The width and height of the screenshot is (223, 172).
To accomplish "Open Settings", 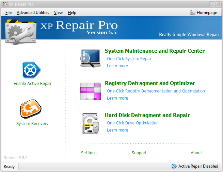I will click(x=89, y=153).
